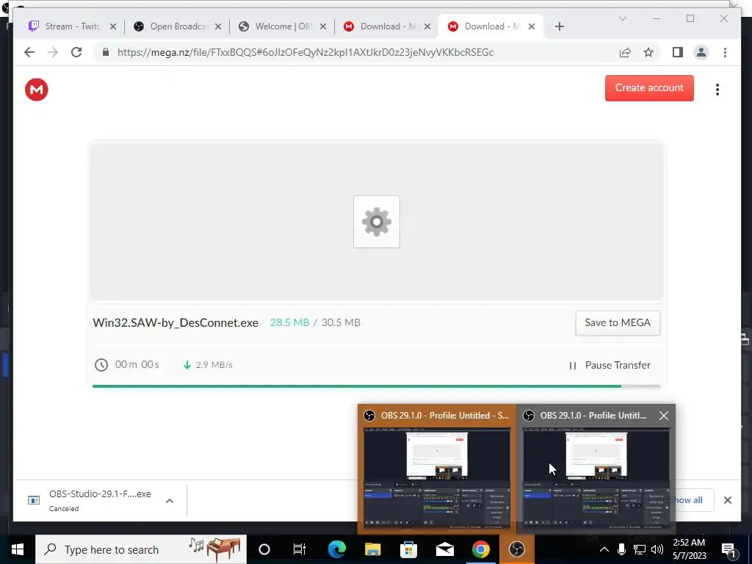Close the first MEGA Download tab

428,26
